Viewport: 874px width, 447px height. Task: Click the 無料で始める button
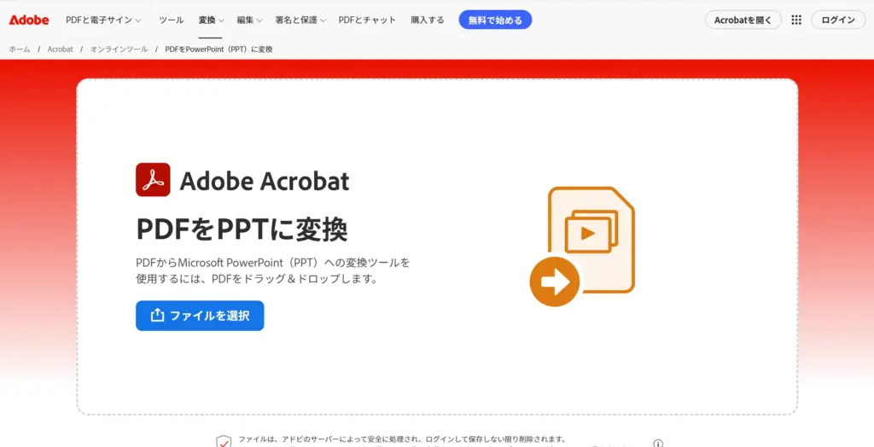point(495,20)
